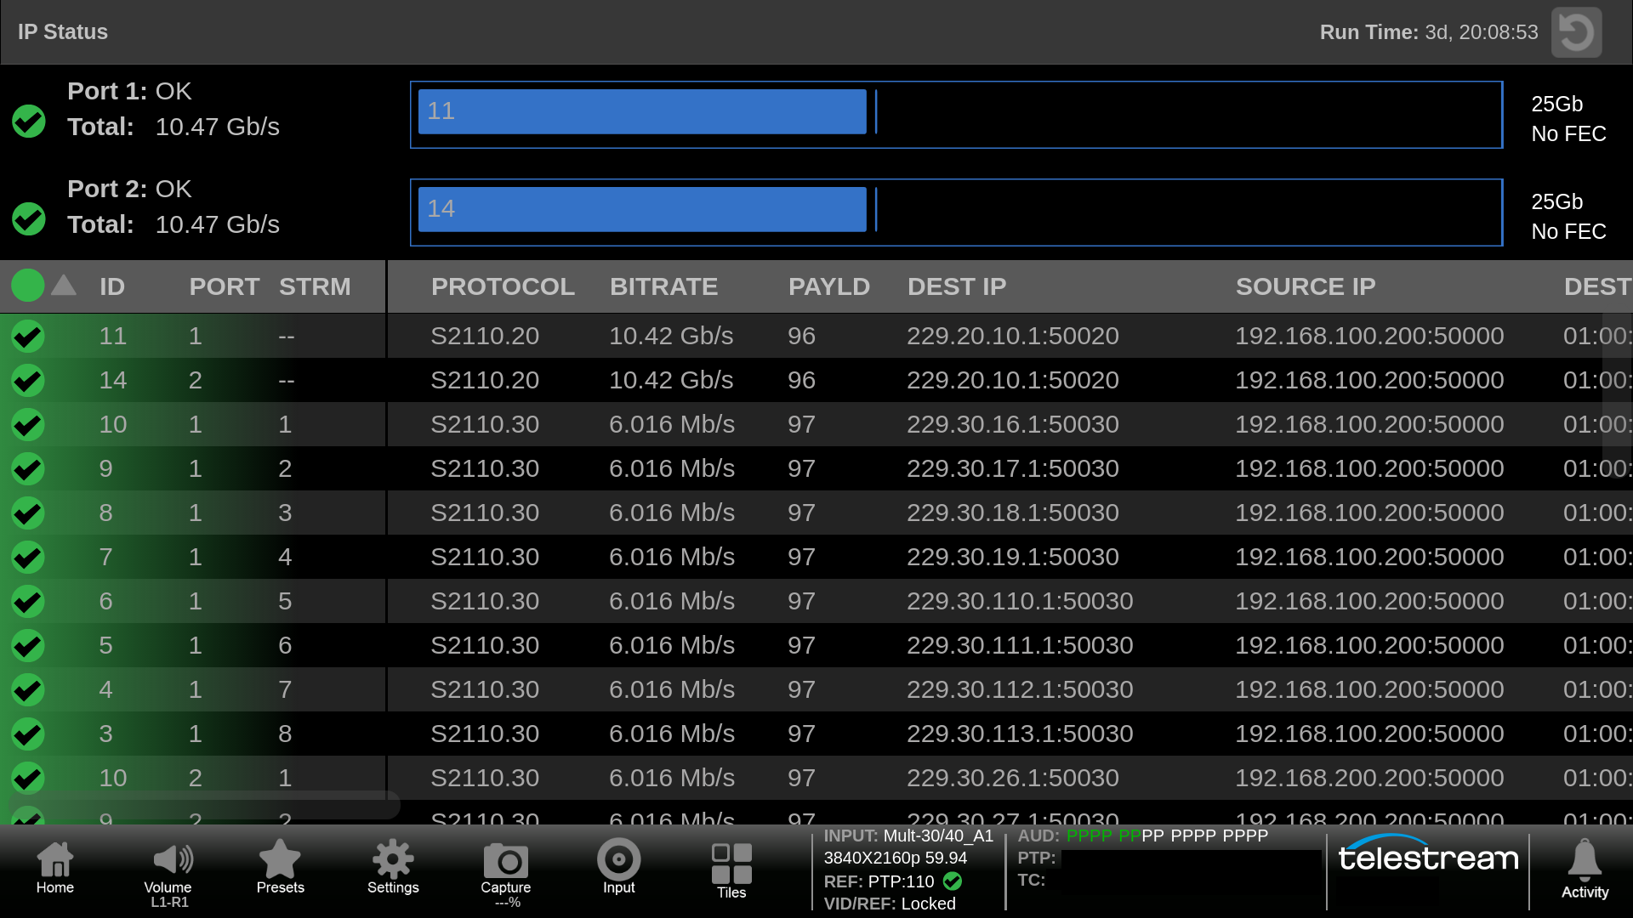Open the Presets panel

pos(280,867)
